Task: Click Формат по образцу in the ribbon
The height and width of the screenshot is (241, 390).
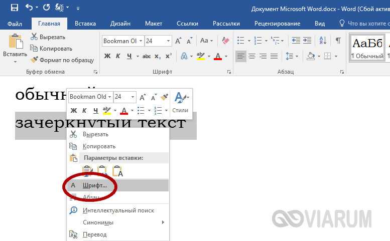Action: (62, 60)
